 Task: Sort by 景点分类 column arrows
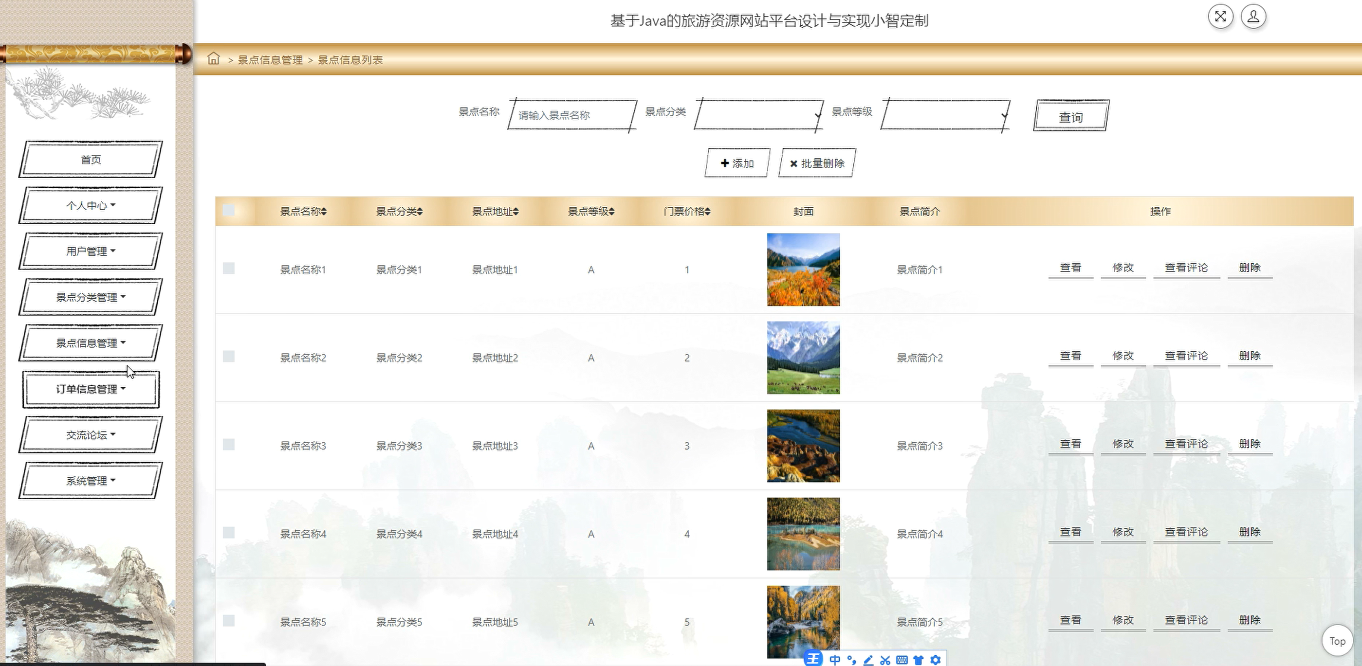tap(420, 212)
